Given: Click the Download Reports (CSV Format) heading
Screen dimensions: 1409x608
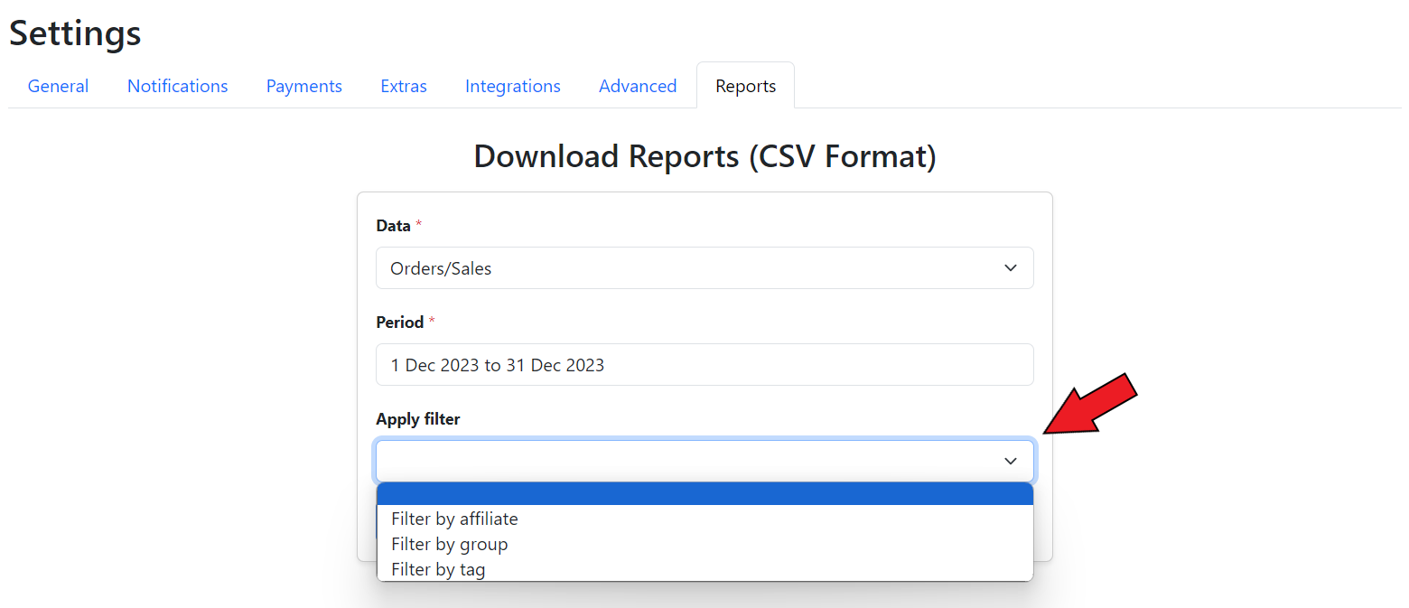Looking at the screenshot, I should tap(704, 156).
